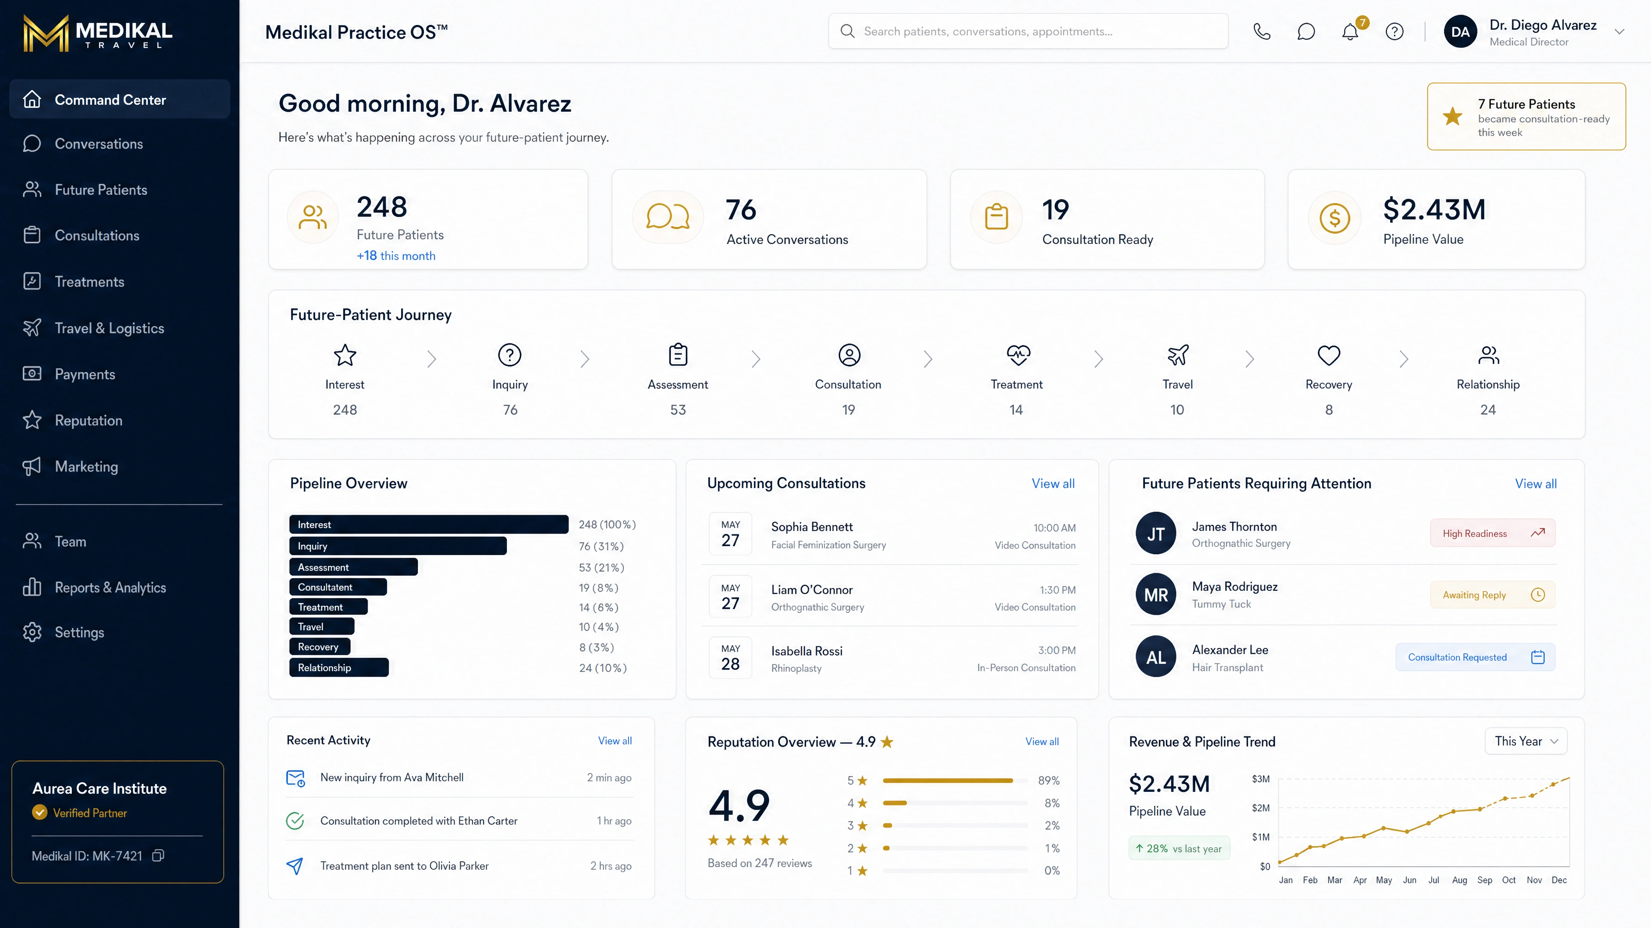View all Recent Activity
Viewport: 1651px width, 928px height.
(615, 740)
